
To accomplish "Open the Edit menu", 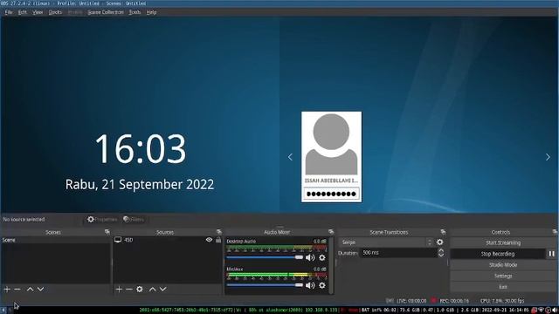I will click(23, 12).
